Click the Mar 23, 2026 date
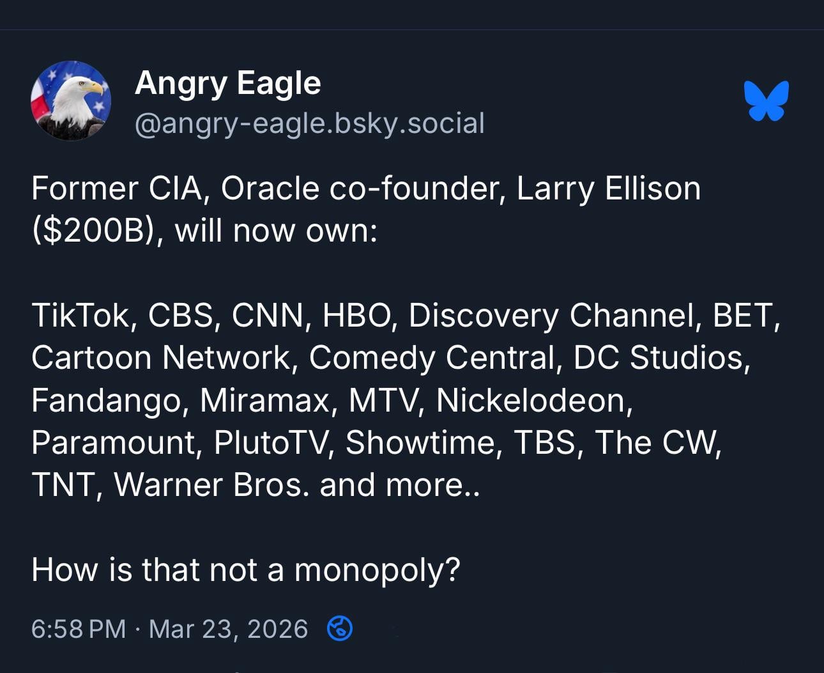 click(x=228, y=630)
